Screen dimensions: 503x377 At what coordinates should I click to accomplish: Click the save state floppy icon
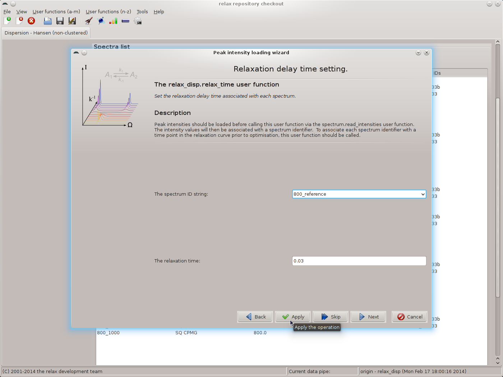pyautogui.click(x=60, y=21)
